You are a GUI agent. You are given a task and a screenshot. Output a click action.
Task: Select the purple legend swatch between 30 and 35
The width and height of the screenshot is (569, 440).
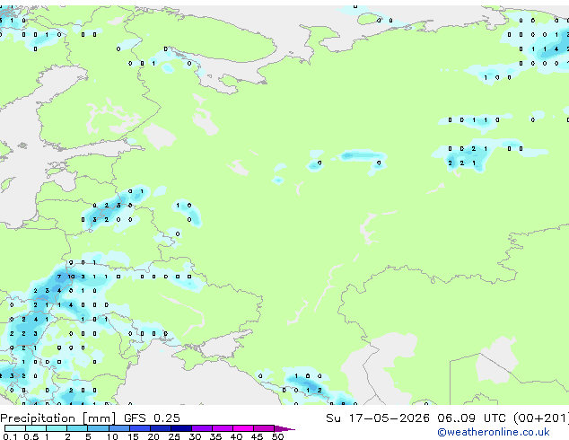(202, 428)
